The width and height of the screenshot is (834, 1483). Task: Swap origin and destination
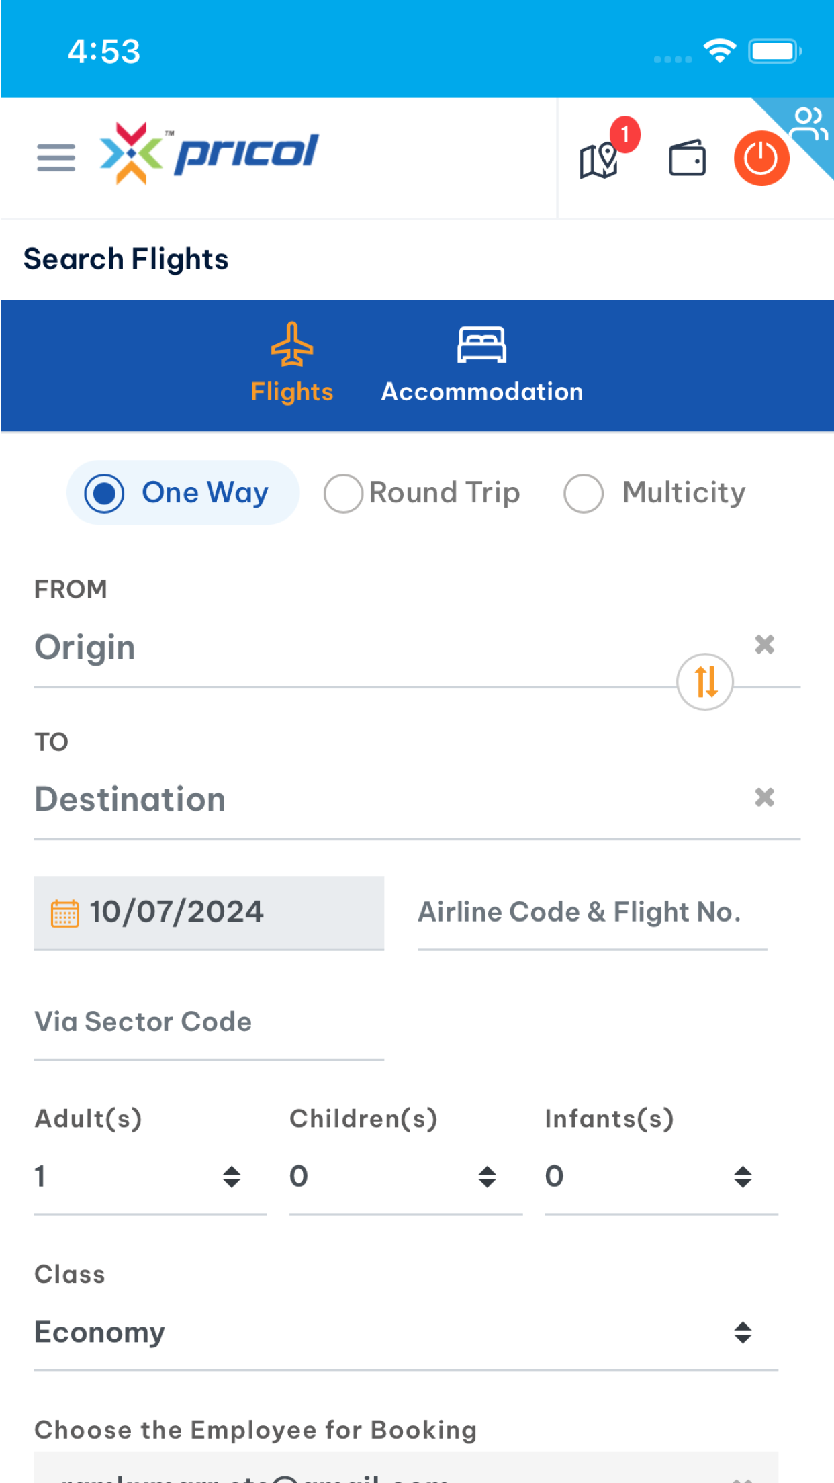pyautogui.click(x=705, y=682)
